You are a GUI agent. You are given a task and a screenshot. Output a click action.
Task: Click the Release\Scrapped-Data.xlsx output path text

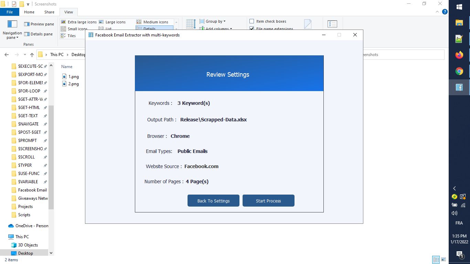point(213,120)
